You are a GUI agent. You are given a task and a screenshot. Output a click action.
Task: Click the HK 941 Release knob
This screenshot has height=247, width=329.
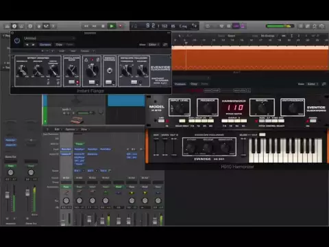(x=208, y=148)
